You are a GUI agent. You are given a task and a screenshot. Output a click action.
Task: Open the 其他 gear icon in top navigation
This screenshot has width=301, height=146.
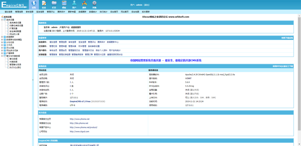pyautogui.click(x=94, y=3)
